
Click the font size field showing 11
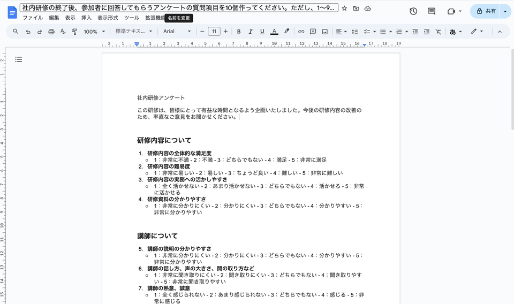[x=214, y=32]
